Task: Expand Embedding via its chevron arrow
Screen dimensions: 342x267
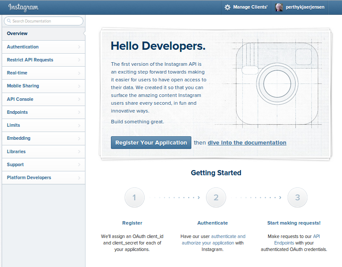Action: pyautogui.click(x=79, y=138)
